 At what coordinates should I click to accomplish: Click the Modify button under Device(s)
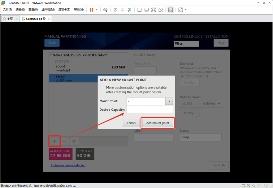tap(189, 83)
